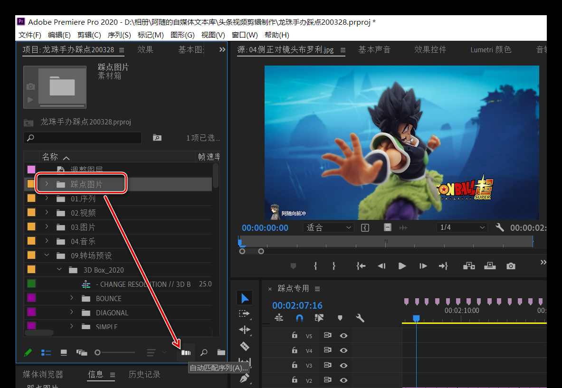
Task: Open sort icons menu in project footer
Action: pyautogui.click(x=151, y=352)
